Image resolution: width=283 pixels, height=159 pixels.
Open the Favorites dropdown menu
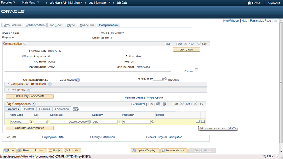point(8,3)
